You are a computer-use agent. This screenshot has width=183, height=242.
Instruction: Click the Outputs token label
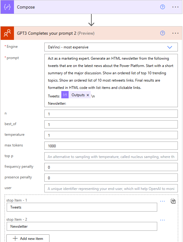pos(78,95)
